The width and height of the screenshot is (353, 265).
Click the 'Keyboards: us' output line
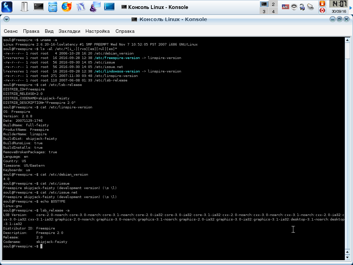coord(17,170)
